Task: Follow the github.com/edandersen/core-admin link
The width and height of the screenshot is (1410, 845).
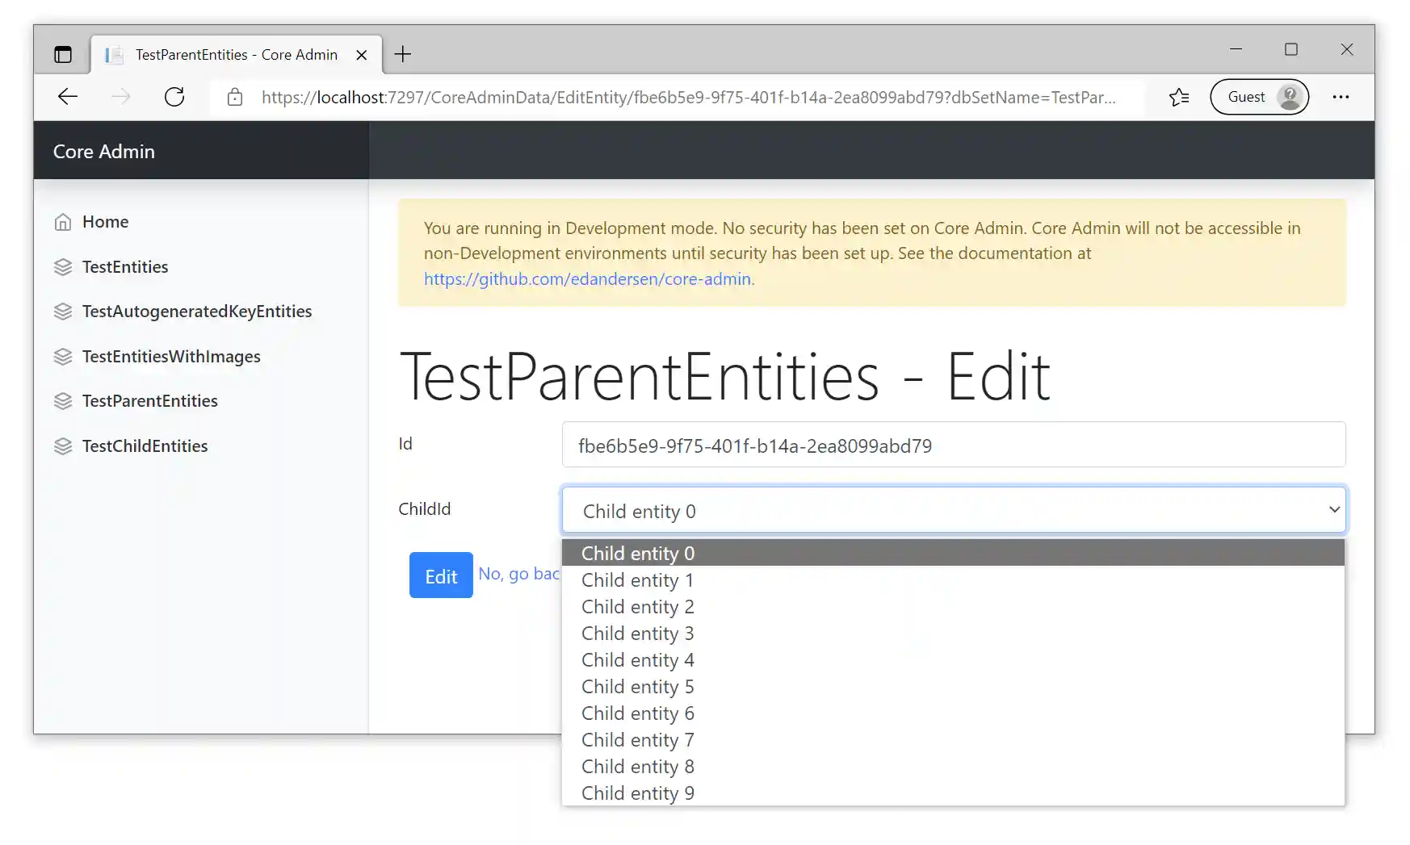Action: 588,278
